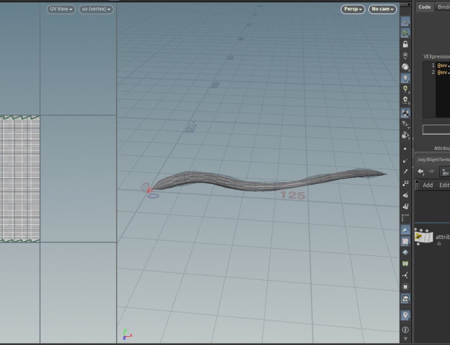Click the highlighted pin bulb icon

(x=405, y=315)
